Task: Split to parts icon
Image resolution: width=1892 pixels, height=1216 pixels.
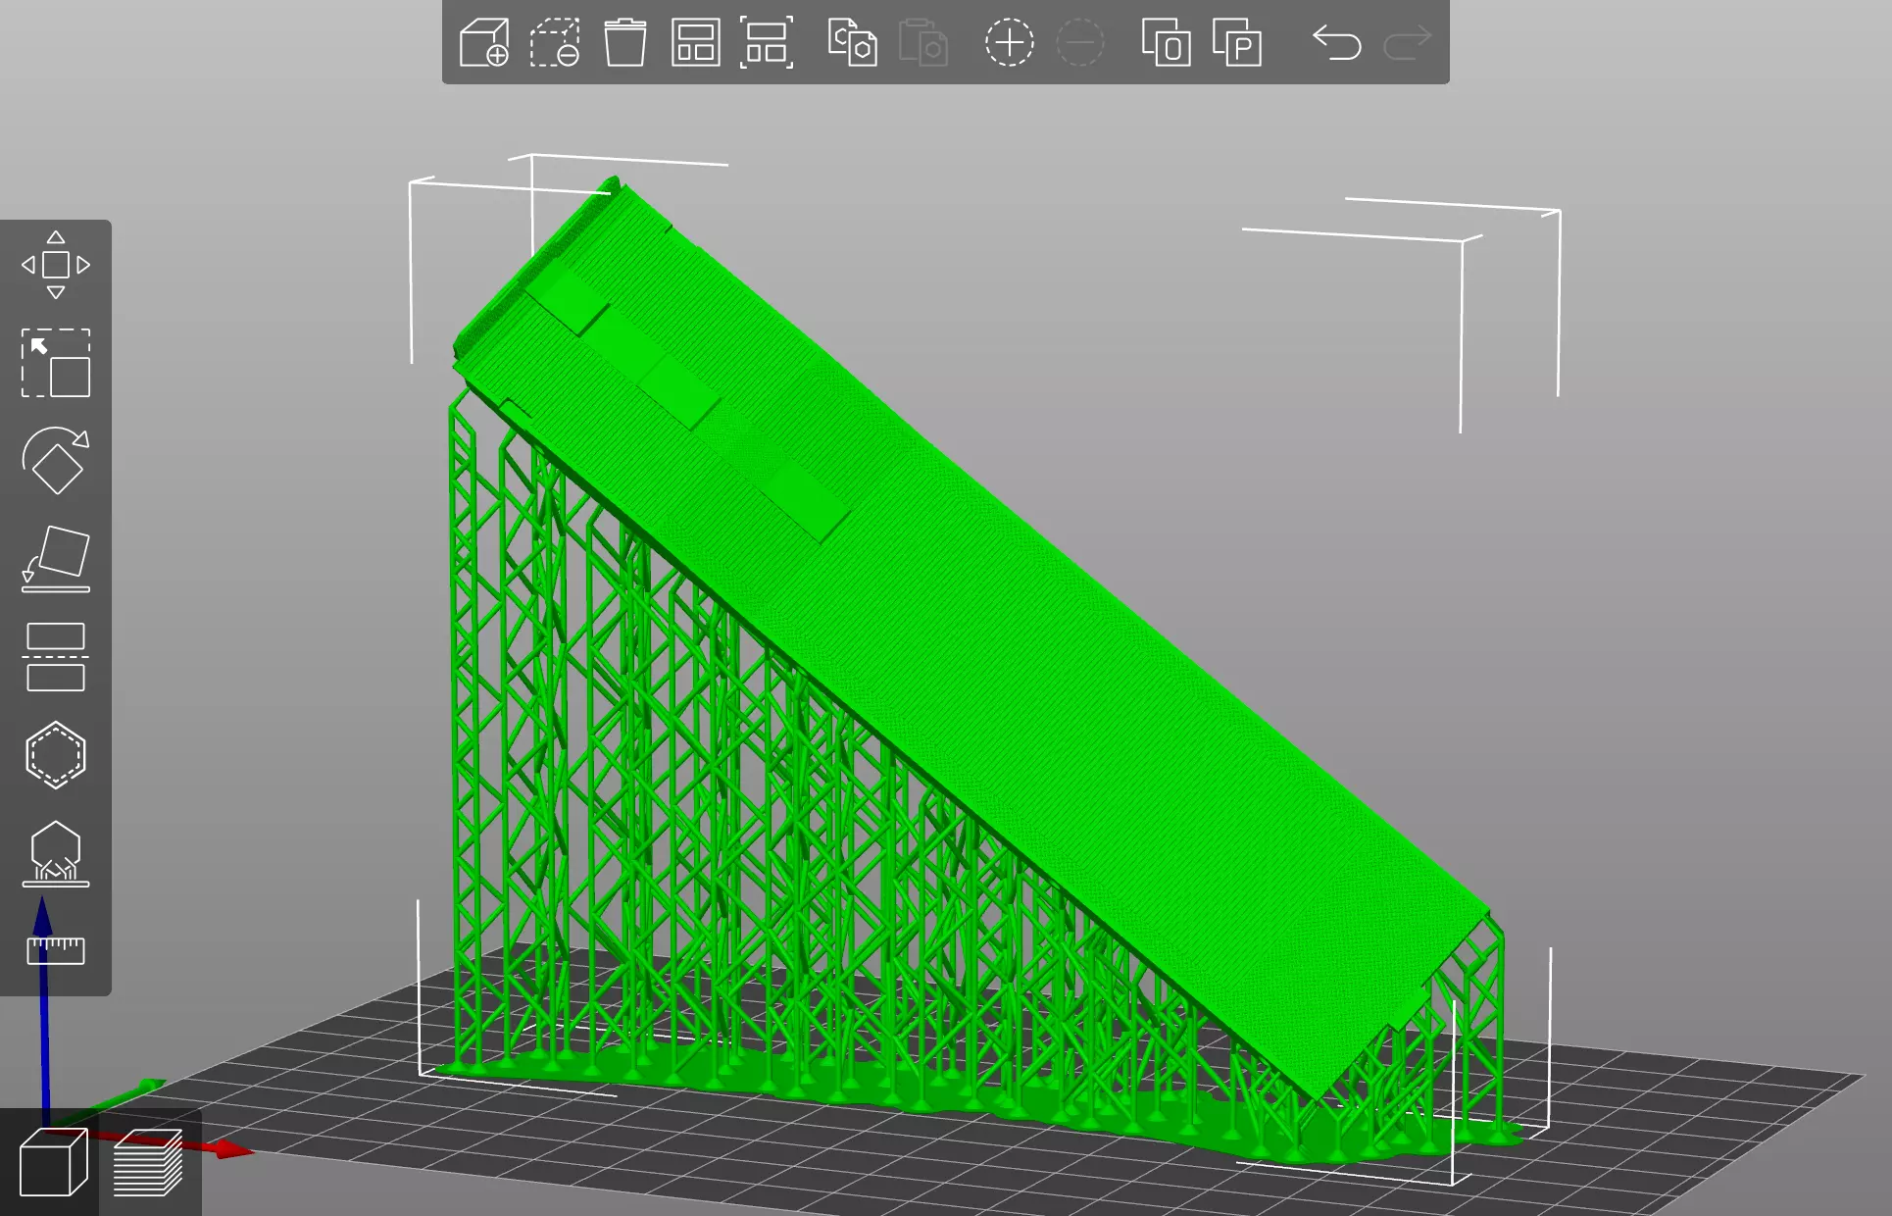Action: (x=1237, y=43)
